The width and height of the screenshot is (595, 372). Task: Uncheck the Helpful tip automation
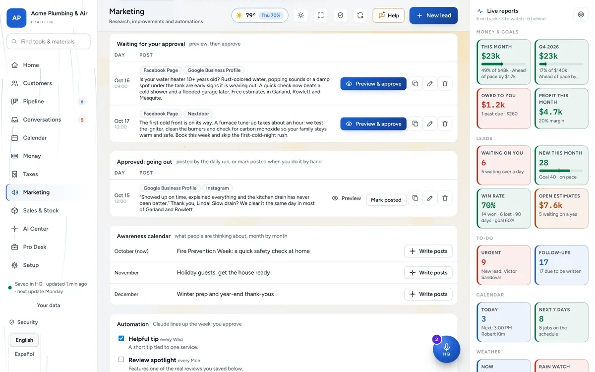121,338
